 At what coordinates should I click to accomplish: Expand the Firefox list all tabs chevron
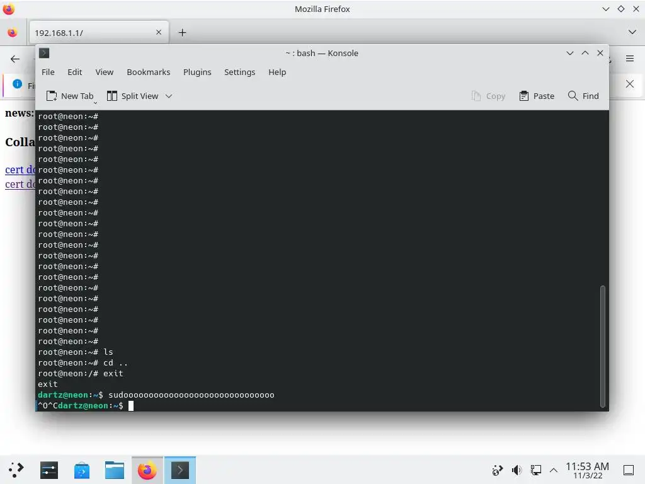click(632, 32)
